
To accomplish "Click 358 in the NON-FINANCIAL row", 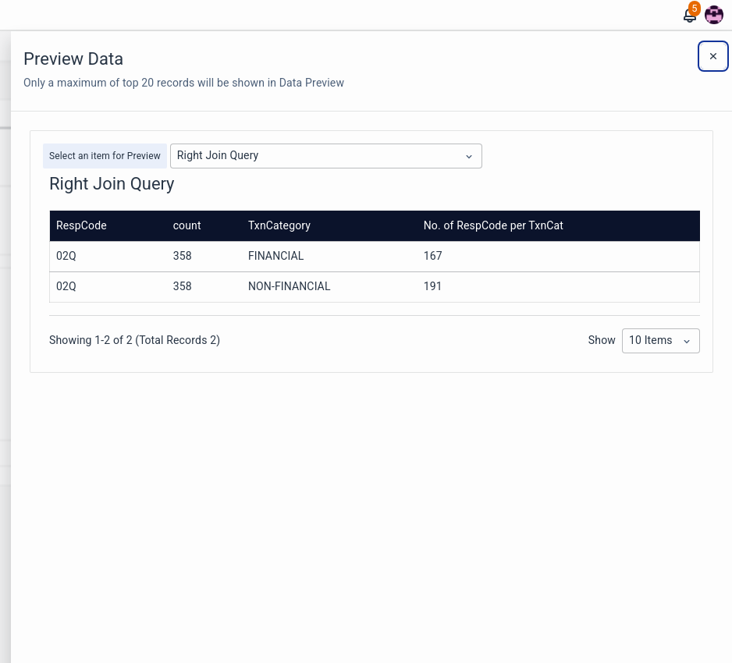I will pos(182,286).
